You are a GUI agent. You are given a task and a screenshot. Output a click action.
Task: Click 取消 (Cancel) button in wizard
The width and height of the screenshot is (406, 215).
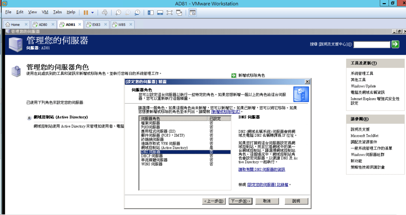click(267, 201)
